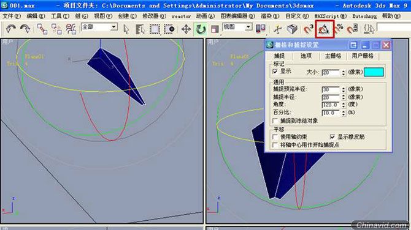
Task: Enable 捕捉到冻结对象 checkbox
Action: 275,121
